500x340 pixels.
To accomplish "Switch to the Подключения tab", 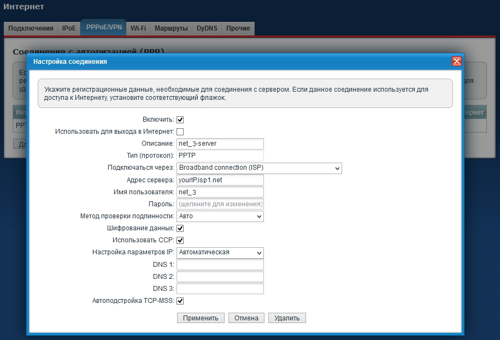I will click(x=31, y=28).
